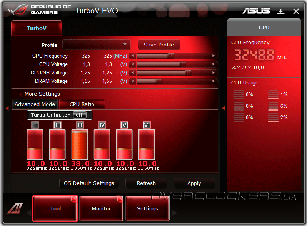Click the CPU Voltage slider handle
This screenshot has height=226, width=307.
coord(182,64)
